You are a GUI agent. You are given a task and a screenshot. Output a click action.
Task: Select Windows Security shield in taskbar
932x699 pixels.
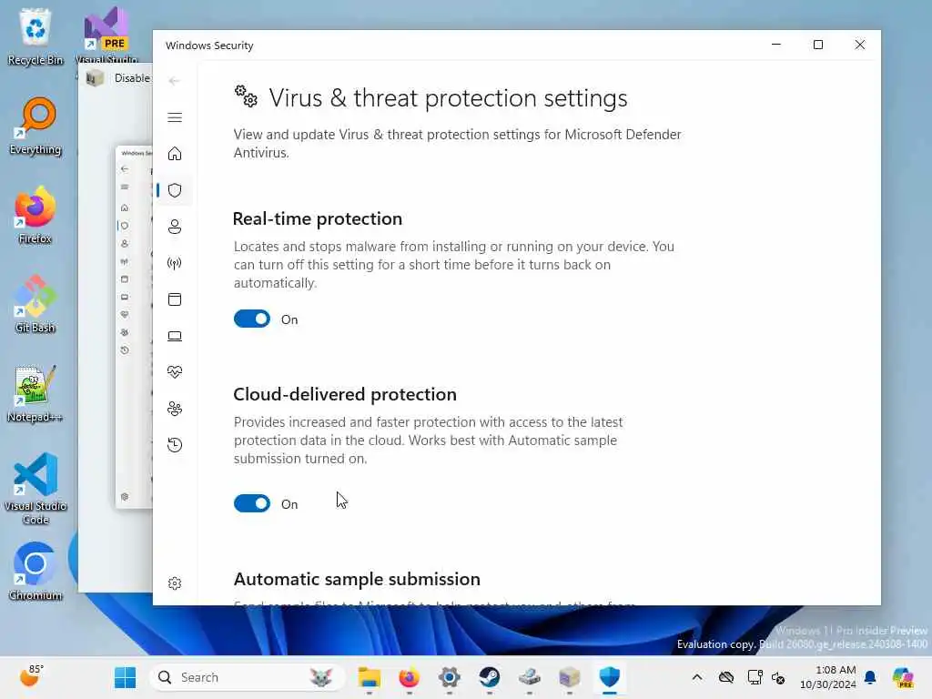609,677
